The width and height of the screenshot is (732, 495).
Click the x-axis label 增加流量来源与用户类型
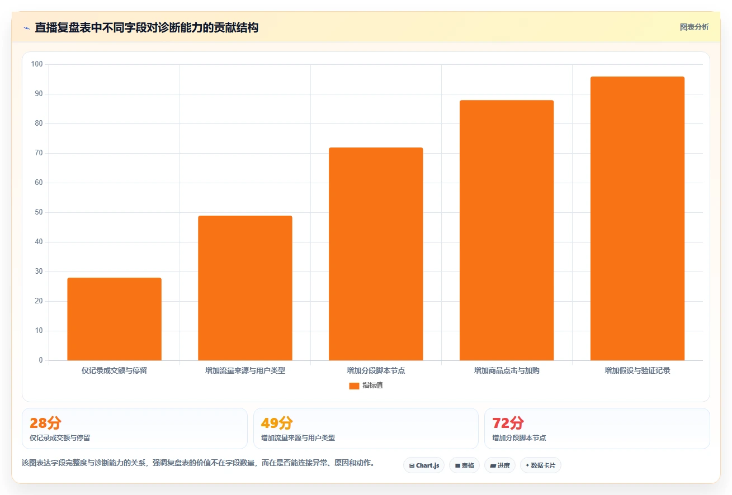point(245,370)
